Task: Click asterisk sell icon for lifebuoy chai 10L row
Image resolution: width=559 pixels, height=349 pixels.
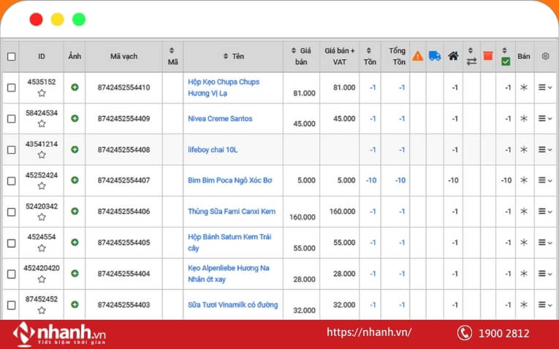Action: (523, 150)
